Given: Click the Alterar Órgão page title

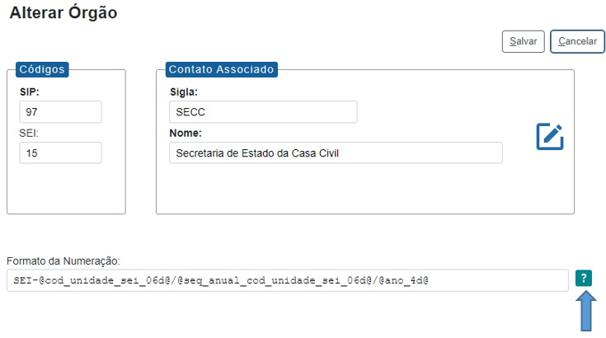Looking at the screenshot, I should tap(63, 14).
